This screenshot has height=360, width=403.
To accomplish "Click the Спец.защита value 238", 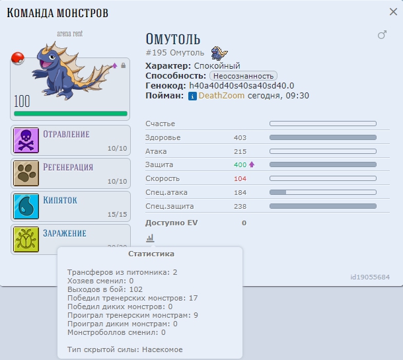I will tap(240, 206).
